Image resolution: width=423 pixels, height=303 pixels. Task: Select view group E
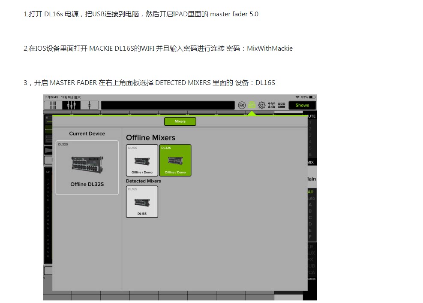310,230
